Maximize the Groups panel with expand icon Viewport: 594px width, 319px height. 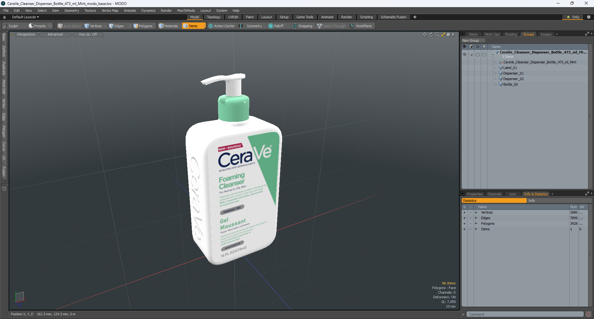[587, 34]
